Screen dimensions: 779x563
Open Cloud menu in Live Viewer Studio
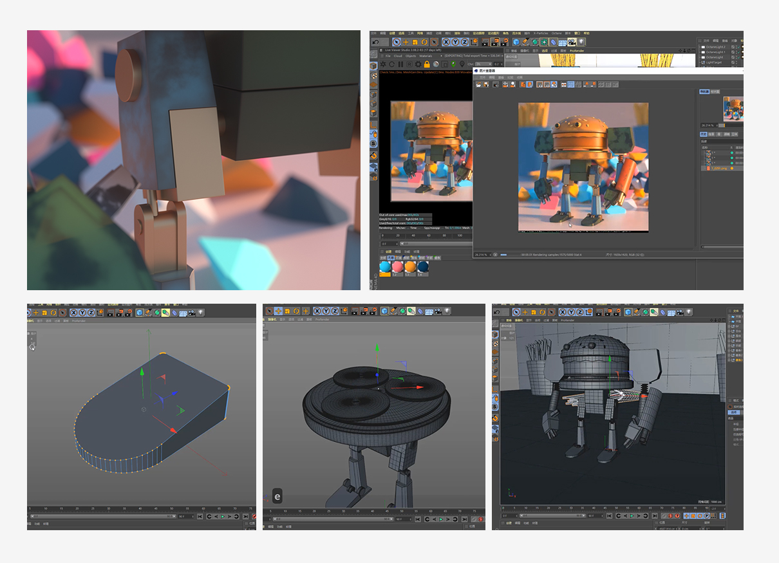pyautogui.click(x=398, y=56)
